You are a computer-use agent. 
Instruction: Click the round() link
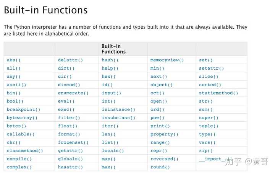coord(160,167)
